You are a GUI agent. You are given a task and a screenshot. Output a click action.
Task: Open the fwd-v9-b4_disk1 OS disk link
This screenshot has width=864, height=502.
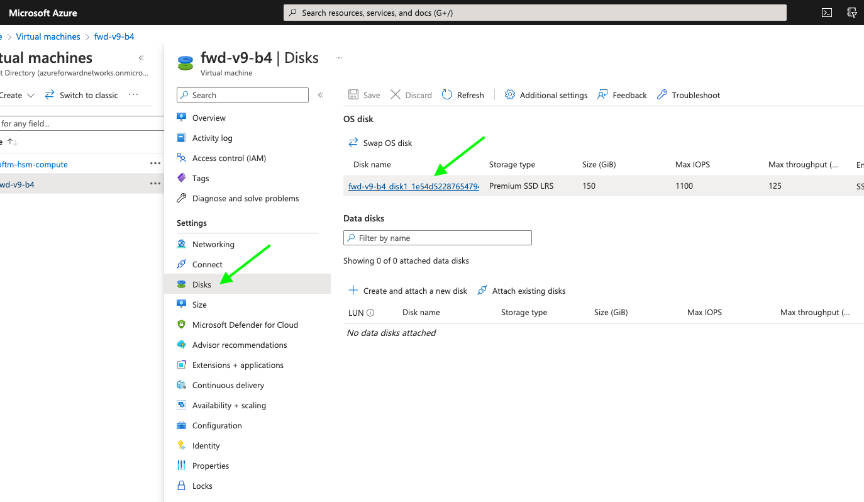[413, 186]
